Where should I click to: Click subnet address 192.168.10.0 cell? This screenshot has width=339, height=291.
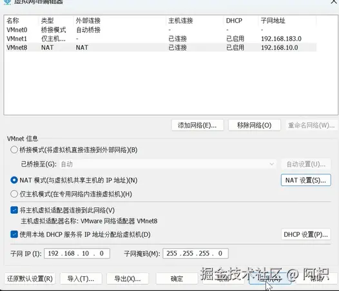[279, 48]
